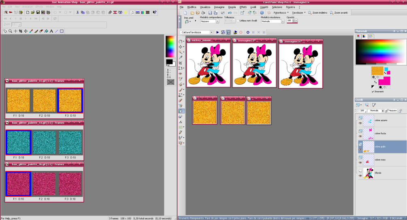Select the Zoom magnifier tool in Animation Shop
This screenshot has width=407, height=220.
coord(11,31)
